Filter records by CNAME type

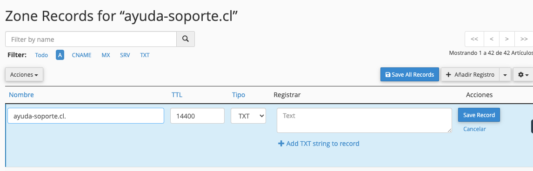81,55
